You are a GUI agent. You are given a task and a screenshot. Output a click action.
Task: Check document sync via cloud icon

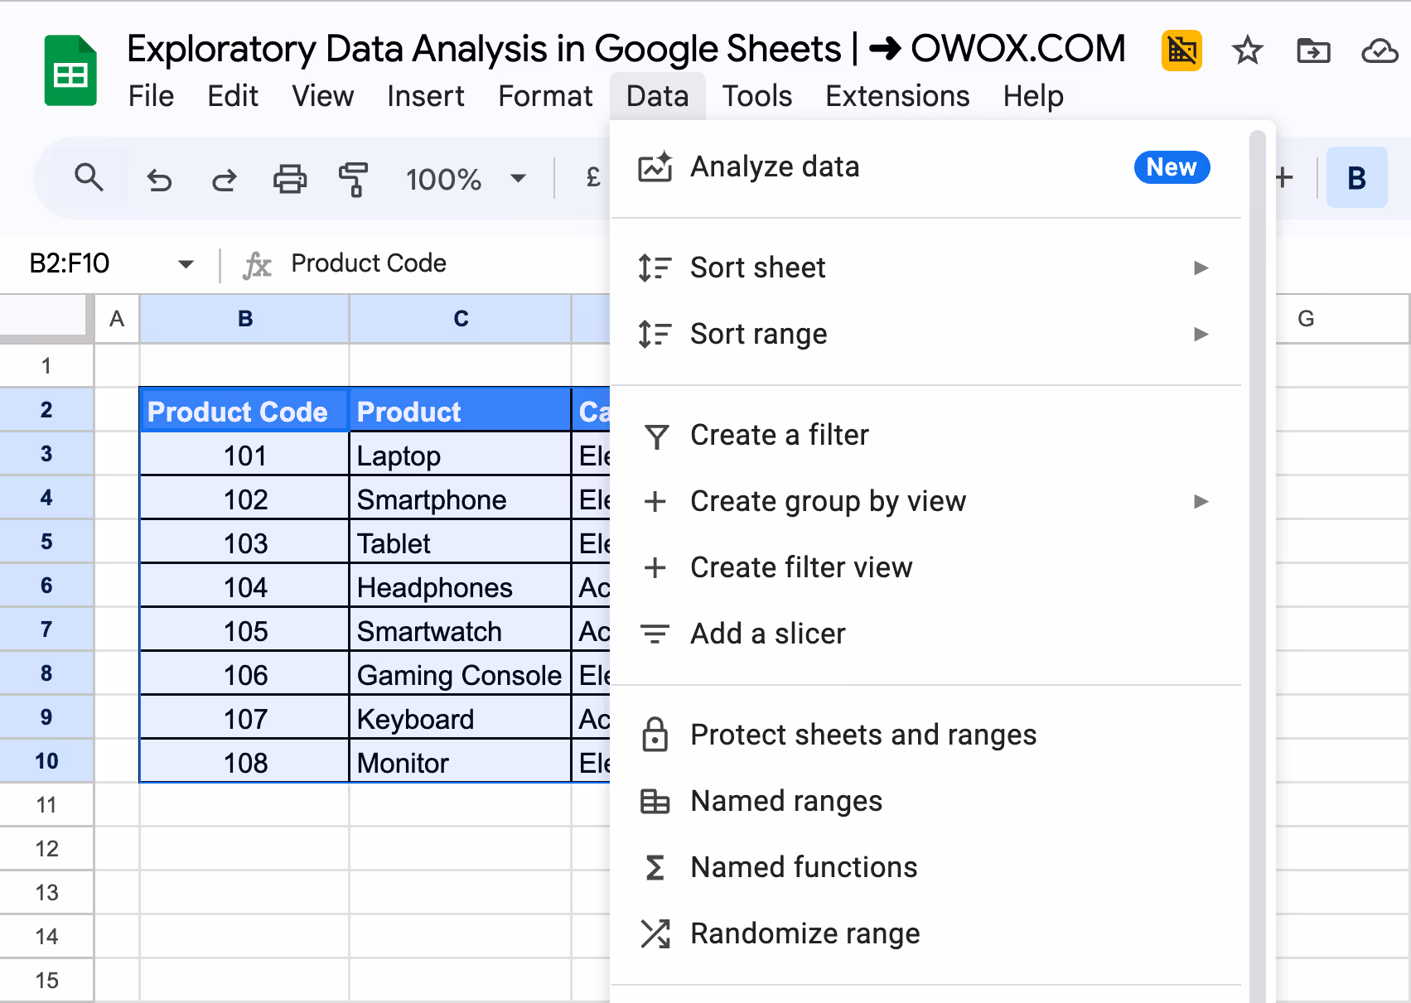(x=1378, y=50)
